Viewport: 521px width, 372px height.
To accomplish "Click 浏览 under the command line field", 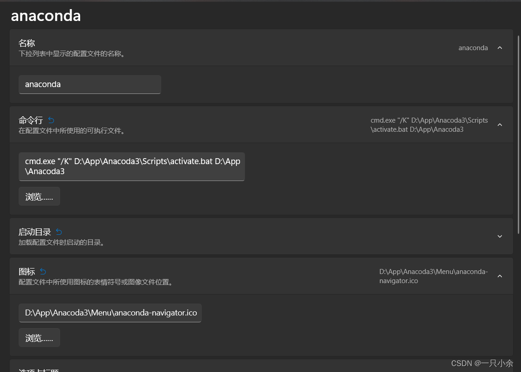I will pos(39,196).
